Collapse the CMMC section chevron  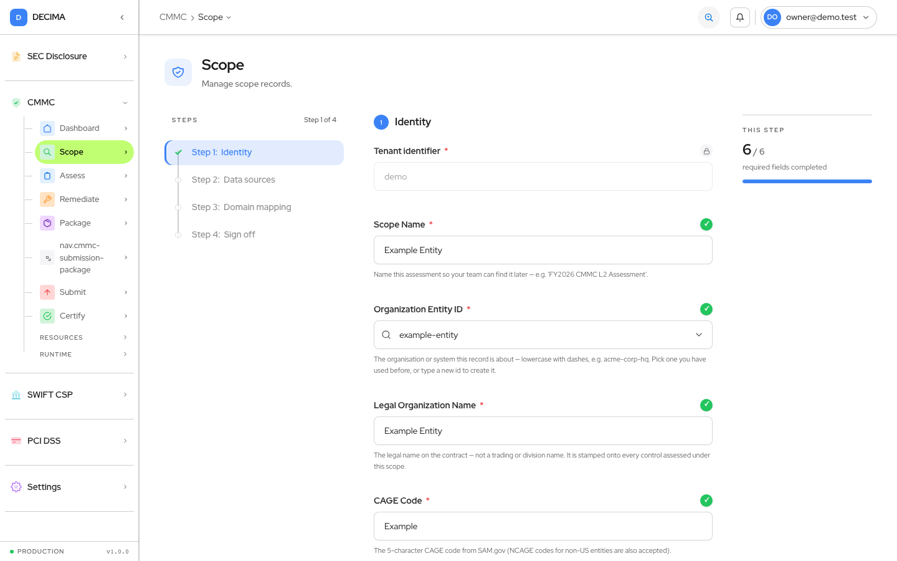pos(125,103)
